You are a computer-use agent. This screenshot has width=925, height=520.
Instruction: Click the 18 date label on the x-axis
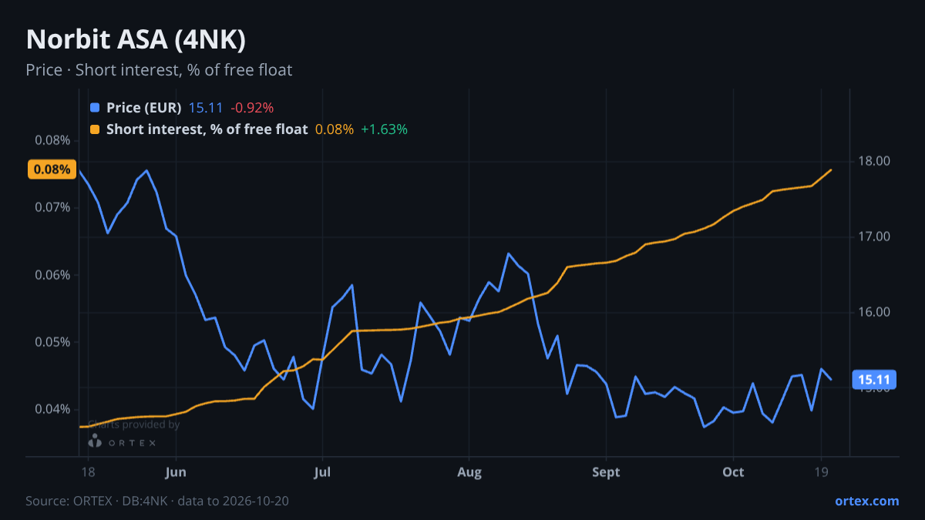87,472
